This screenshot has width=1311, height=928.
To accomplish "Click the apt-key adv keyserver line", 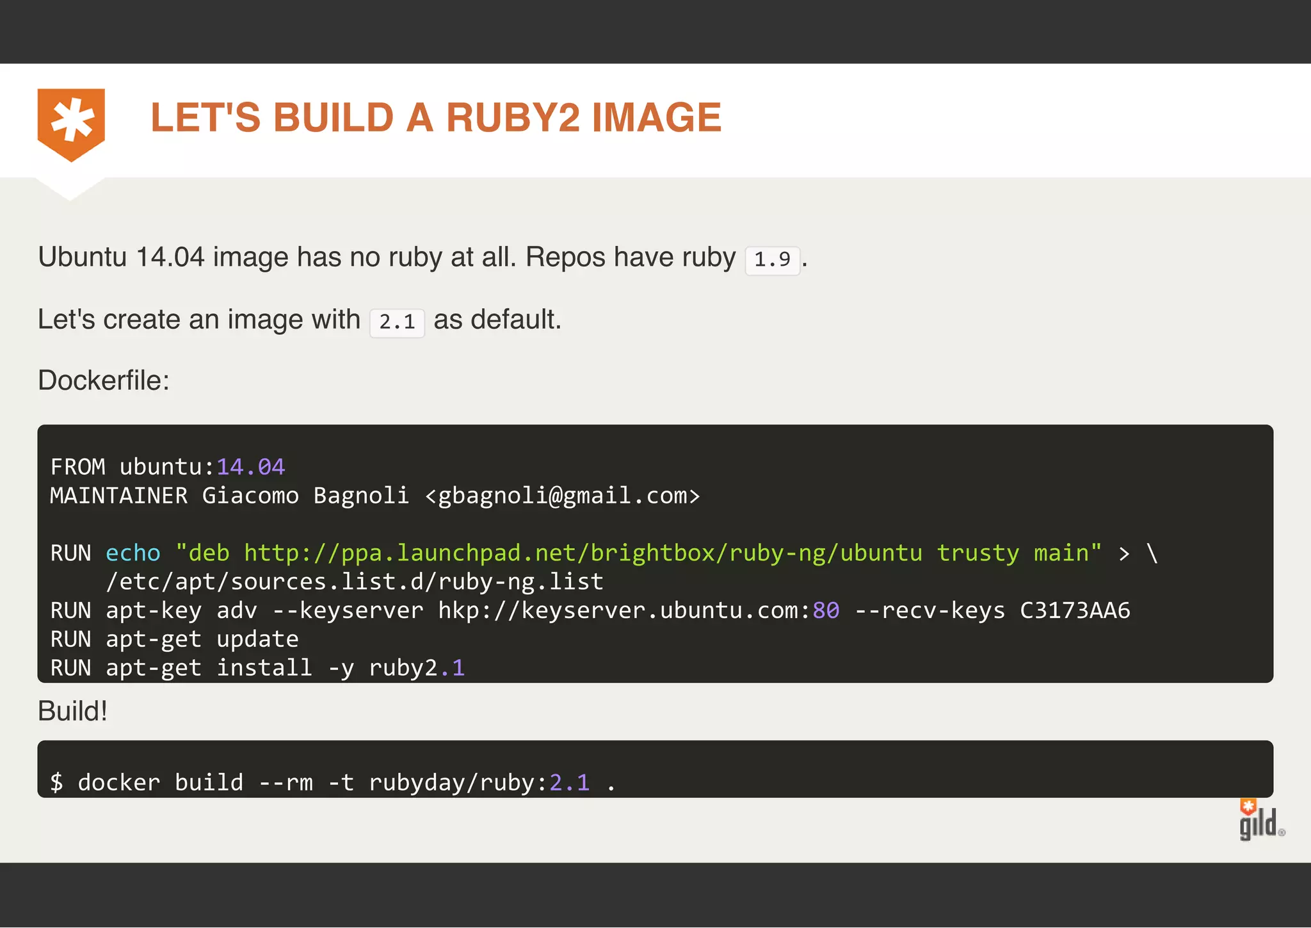I will (x=590, y=610).
